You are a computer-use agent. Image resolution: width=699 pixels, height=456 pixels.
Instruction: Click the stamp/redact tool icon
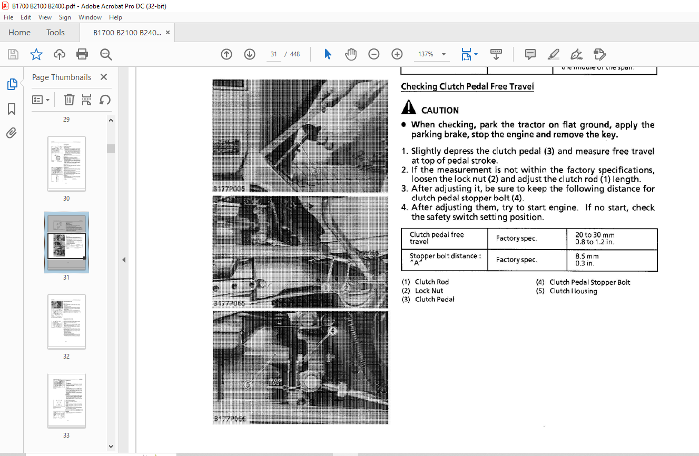(x=599, y=54)
